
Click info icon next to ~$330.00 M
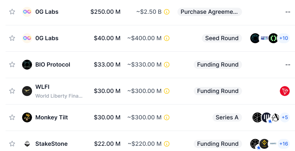point(167,65)
